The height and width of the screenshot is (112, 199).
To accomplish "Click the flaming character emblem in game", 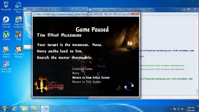I will [42, 85].
